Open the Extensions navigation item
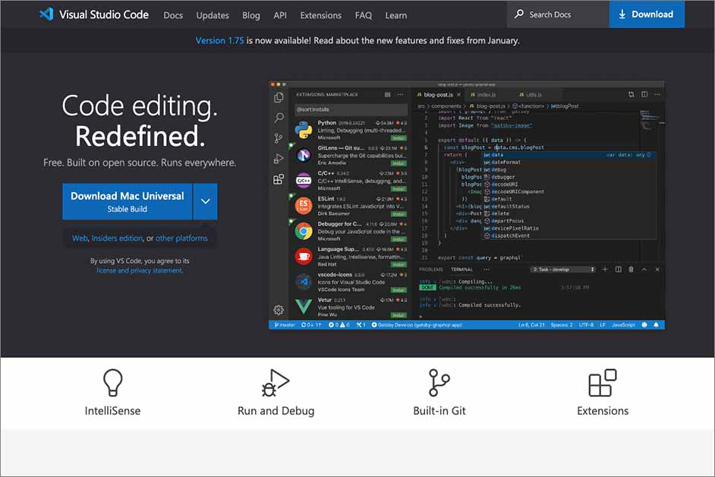Screen dimensions: 715x477 [320, 15]
